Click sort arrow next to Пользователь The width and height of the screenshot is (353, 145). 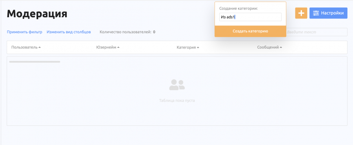40,47
